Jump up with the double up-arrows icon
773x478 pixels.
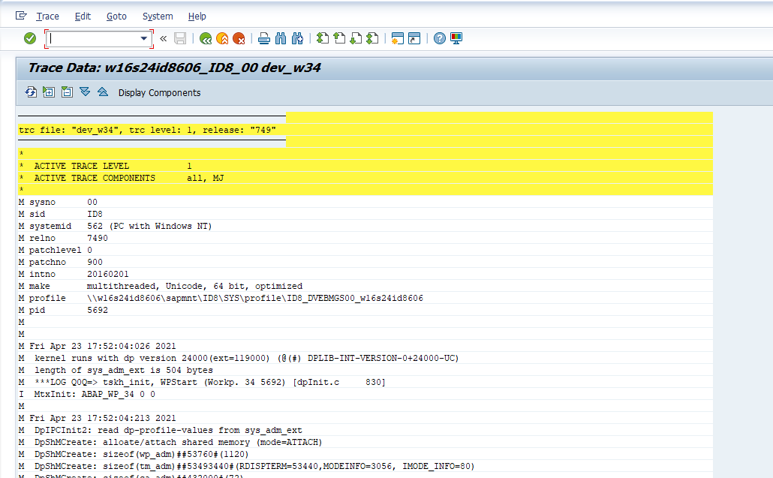[103, 92]
